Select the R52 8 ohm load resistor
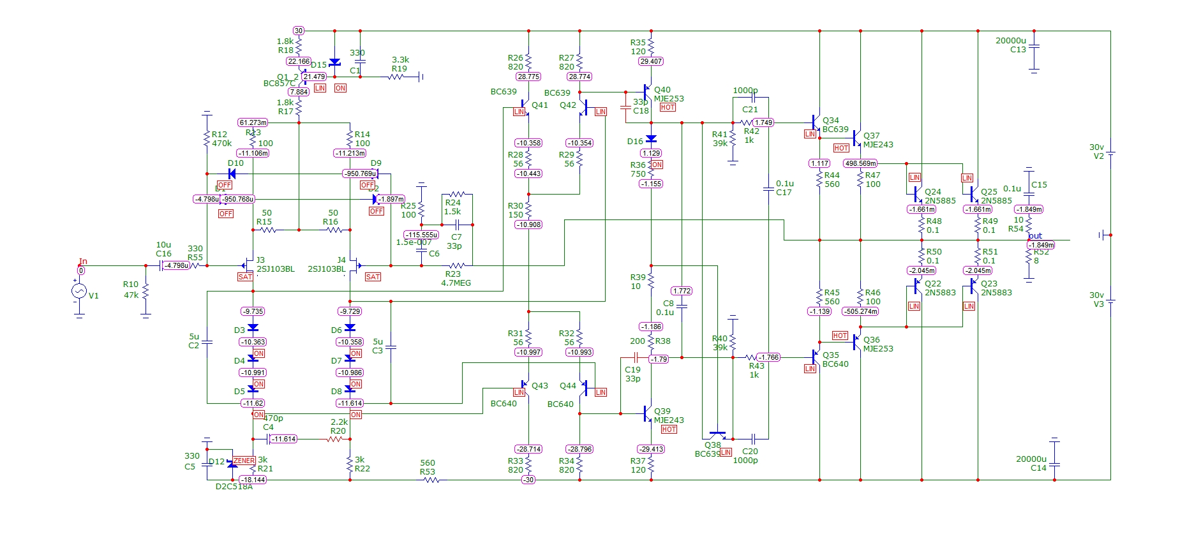The width and height of the screenshot is (1201, 539). point(1029,256)
